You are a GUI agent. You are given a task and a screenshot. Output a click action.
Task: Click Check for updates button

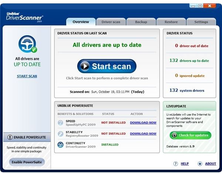point(191,135)
